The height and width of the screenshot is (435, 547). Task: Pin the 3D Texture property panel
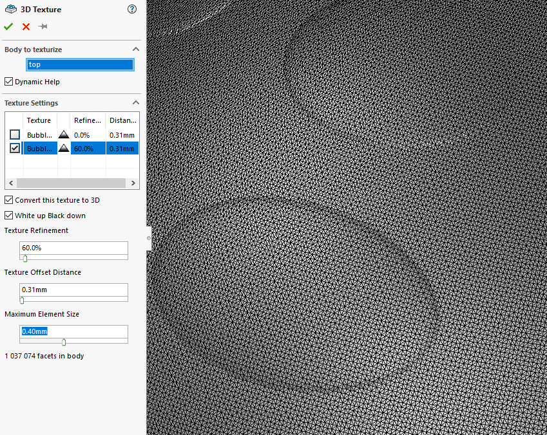[x=43, y=26]
